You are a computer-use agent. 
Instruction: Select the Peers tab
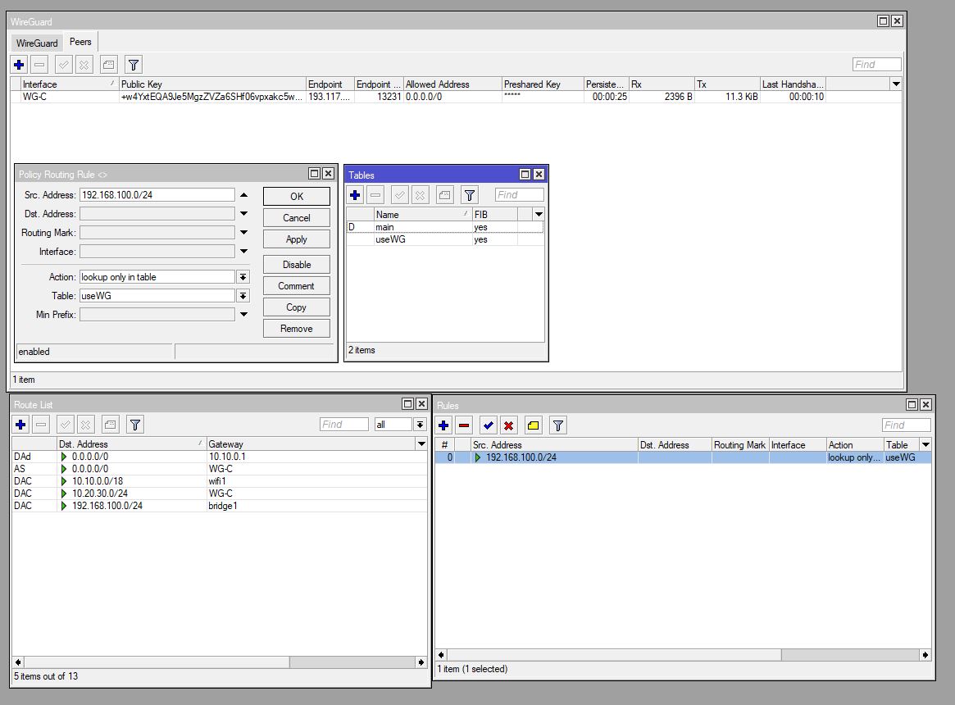(80, 41)
